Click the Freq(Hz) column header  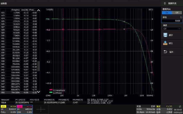coord(15,10)
